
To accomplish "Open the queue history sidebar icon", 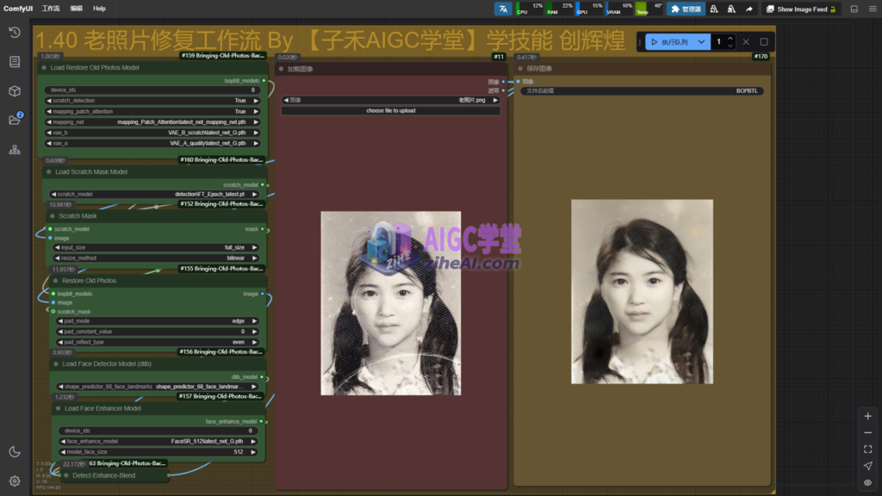I will coord(15,33).
